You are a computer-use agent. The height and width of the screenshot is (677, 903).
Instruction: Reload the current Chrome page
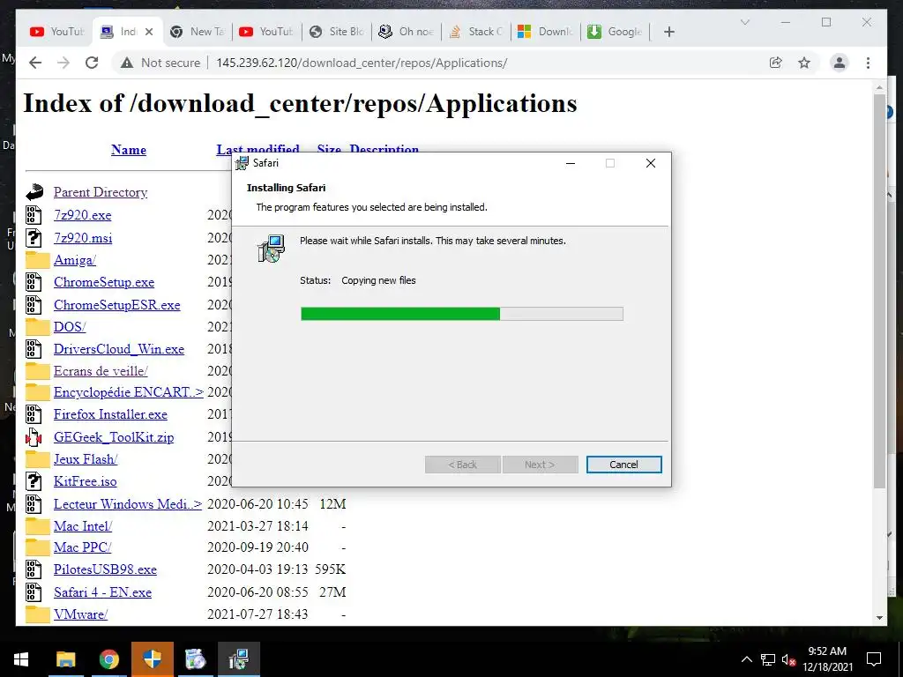(92, 63)
